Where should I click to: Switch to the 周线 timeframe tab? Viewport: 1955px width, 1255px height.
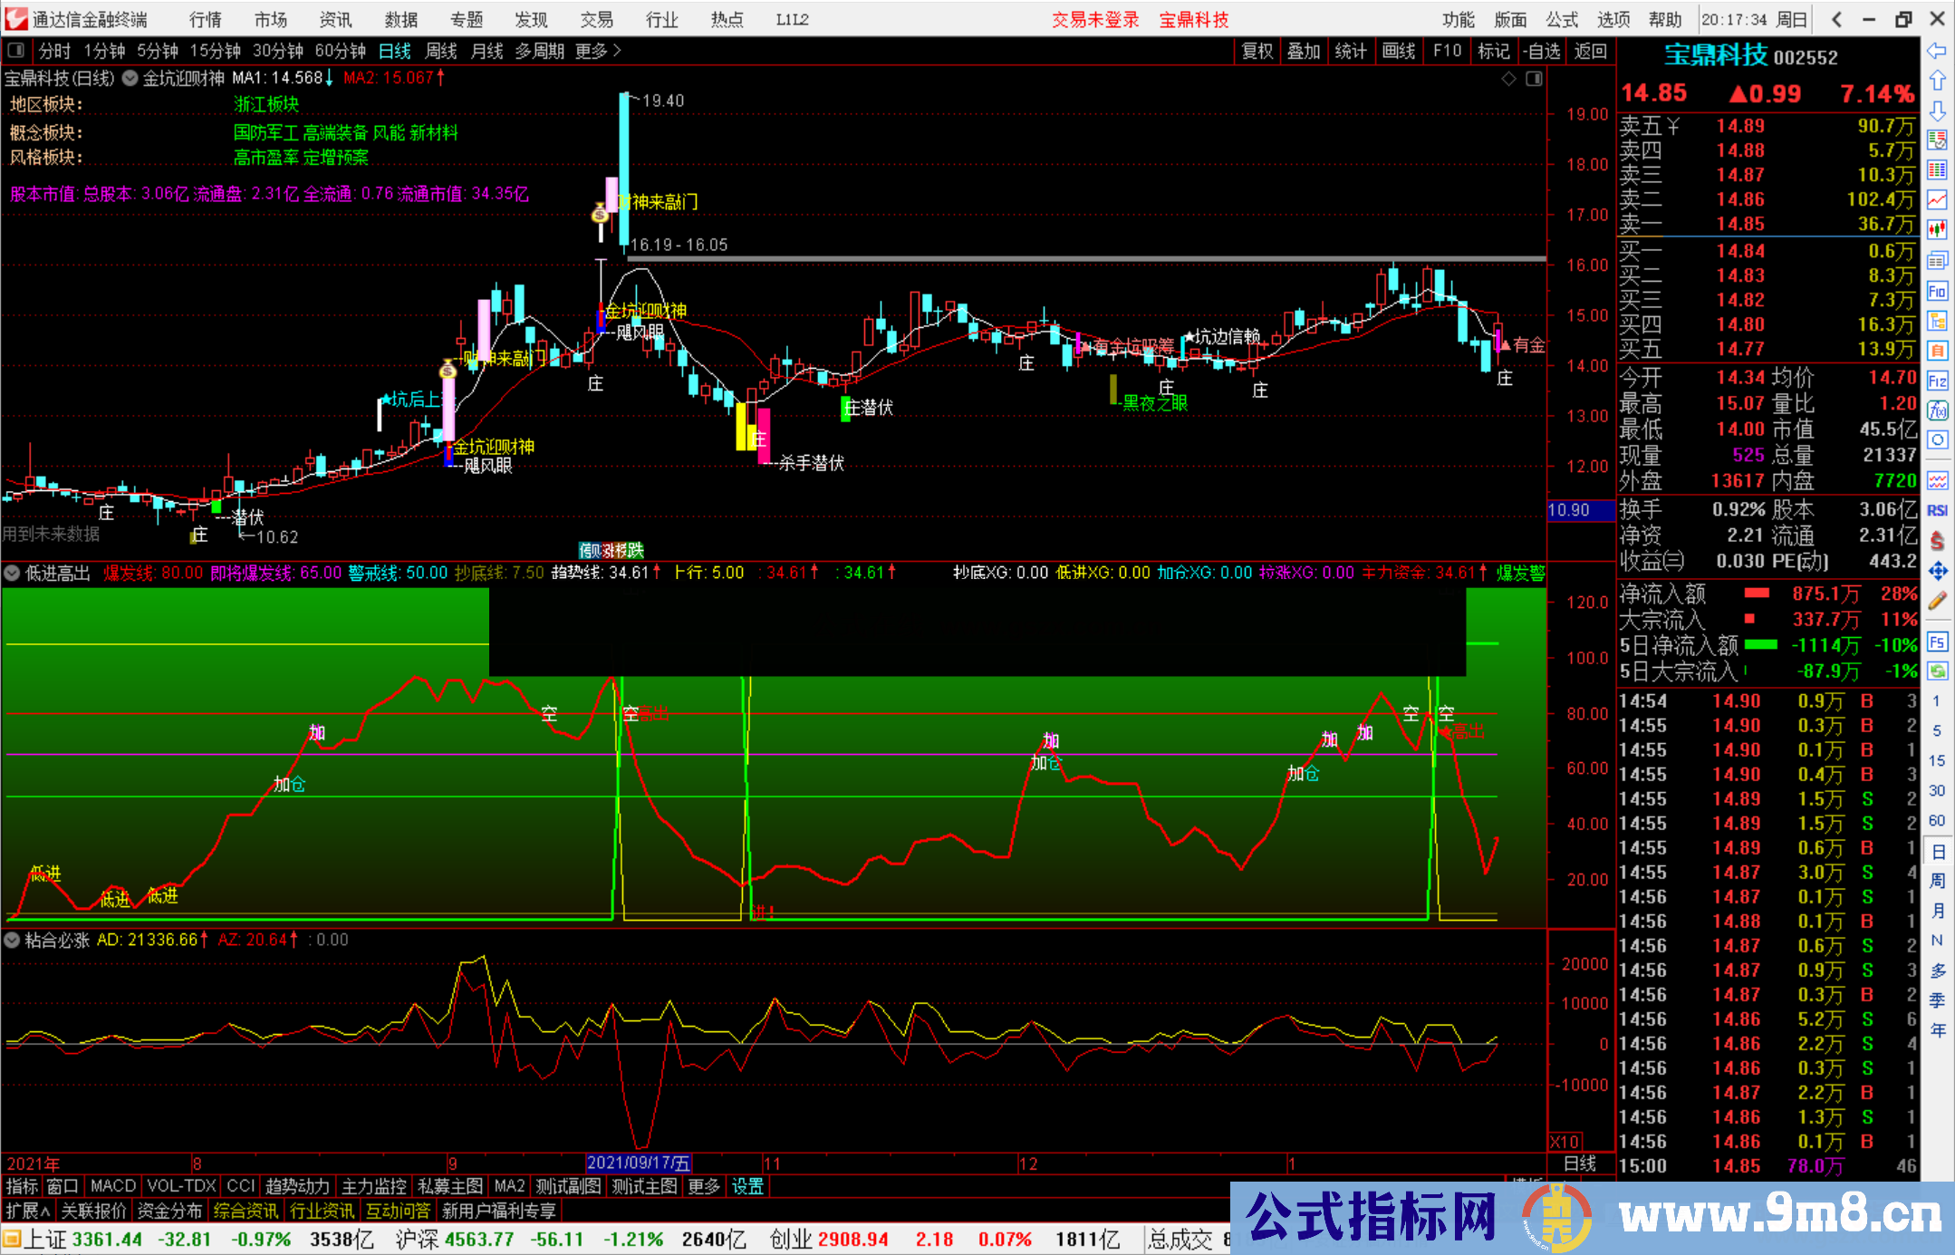coord(441,51)
